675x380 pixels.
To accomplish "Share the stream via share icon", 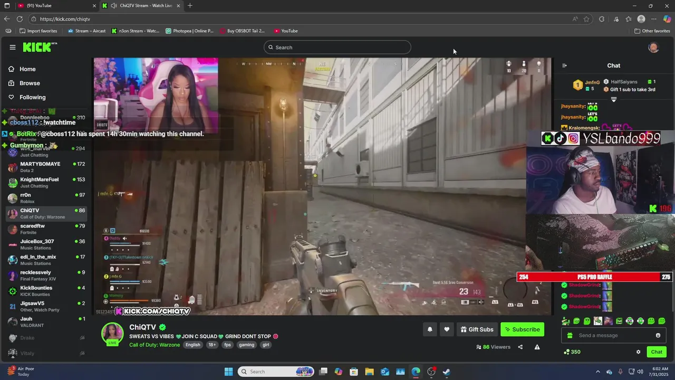I will [x=520, y=347].
